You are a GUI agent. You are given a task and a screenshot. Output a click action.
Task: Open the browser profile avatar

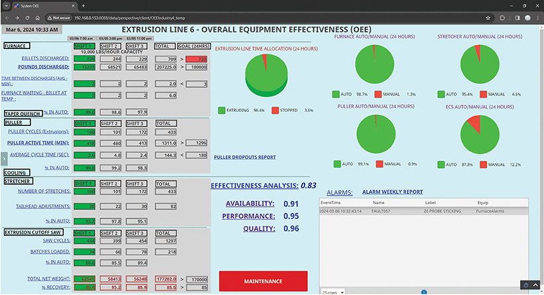(527, 18)
